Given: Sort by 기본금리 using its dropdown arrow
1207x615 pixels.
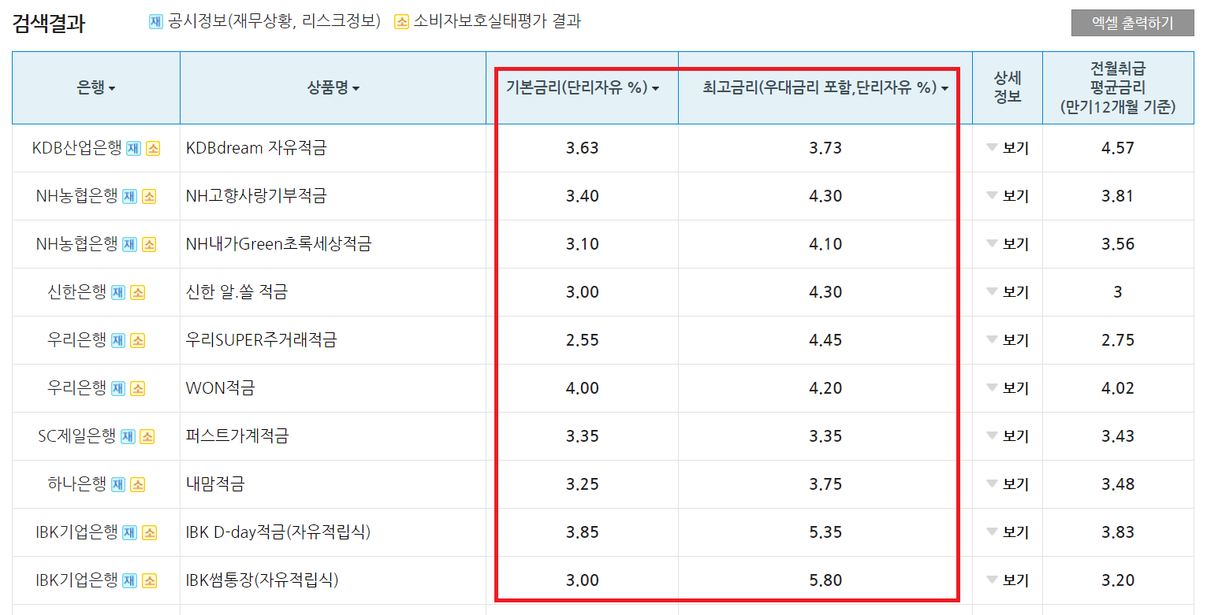Looking at the screenshot, I should pyautogui.click(x=656, y=87).
